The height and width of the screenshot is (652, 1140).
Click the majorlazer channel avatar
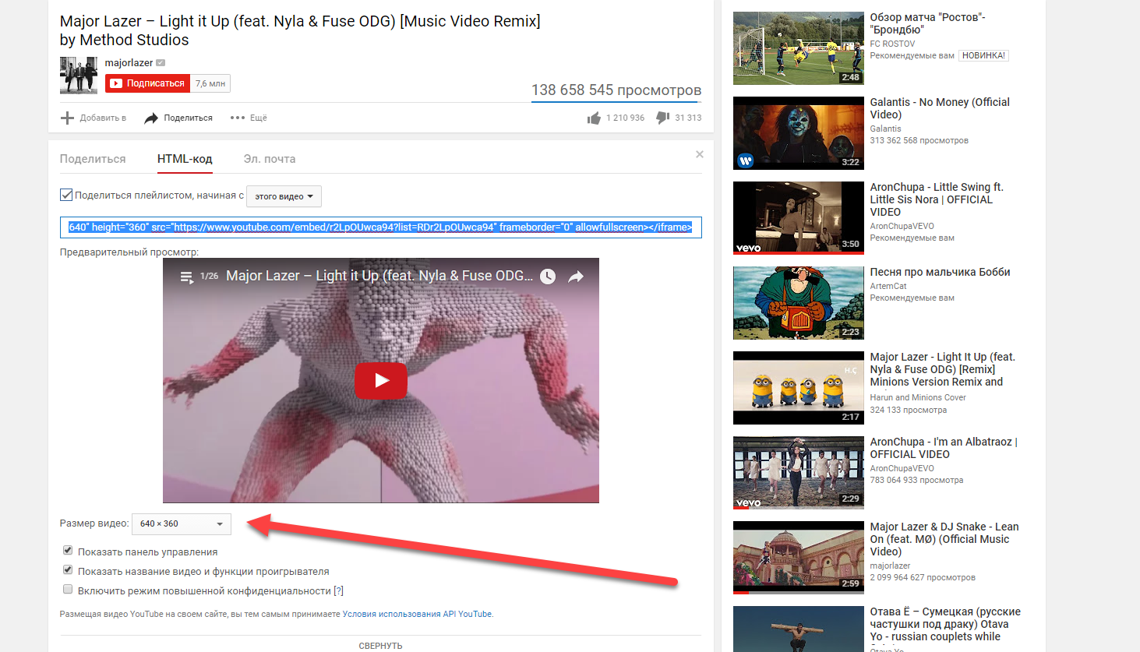79,76
